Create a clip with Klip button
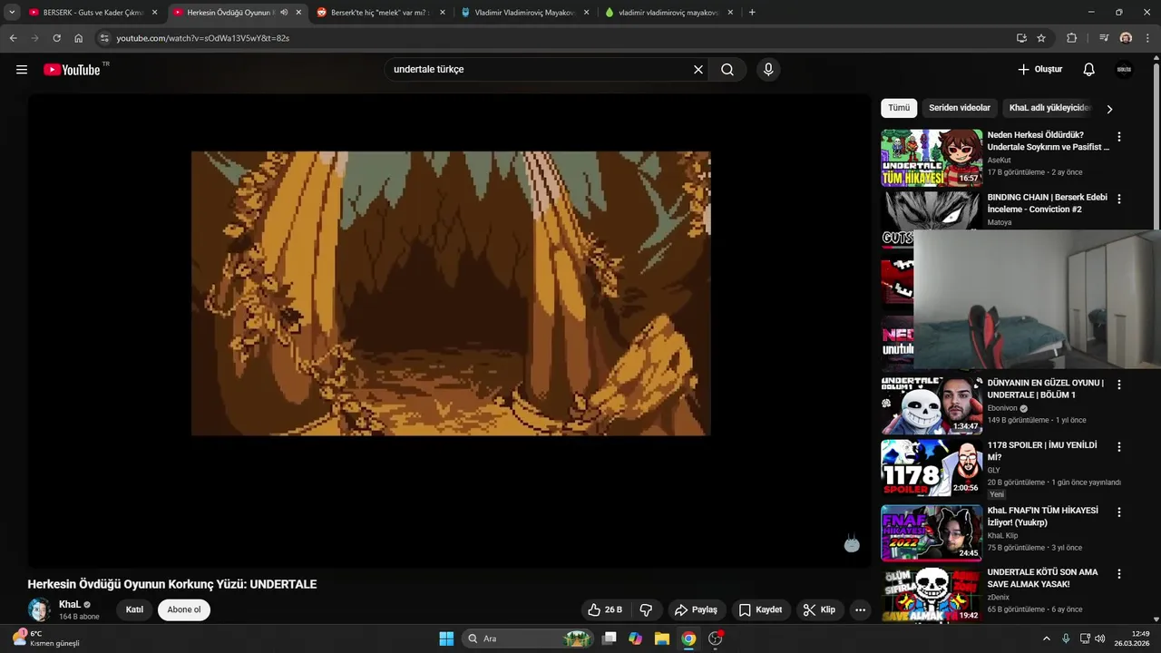The height and width of the screenshot is (653, 1161). pyautogui.click(x=819, y=610)
